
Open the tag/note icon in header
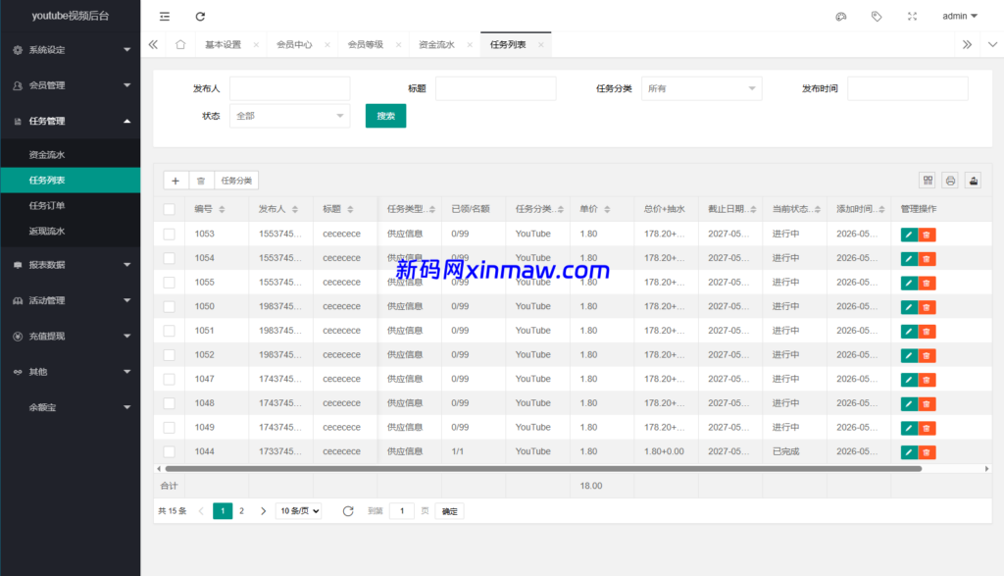pos(877,16)
